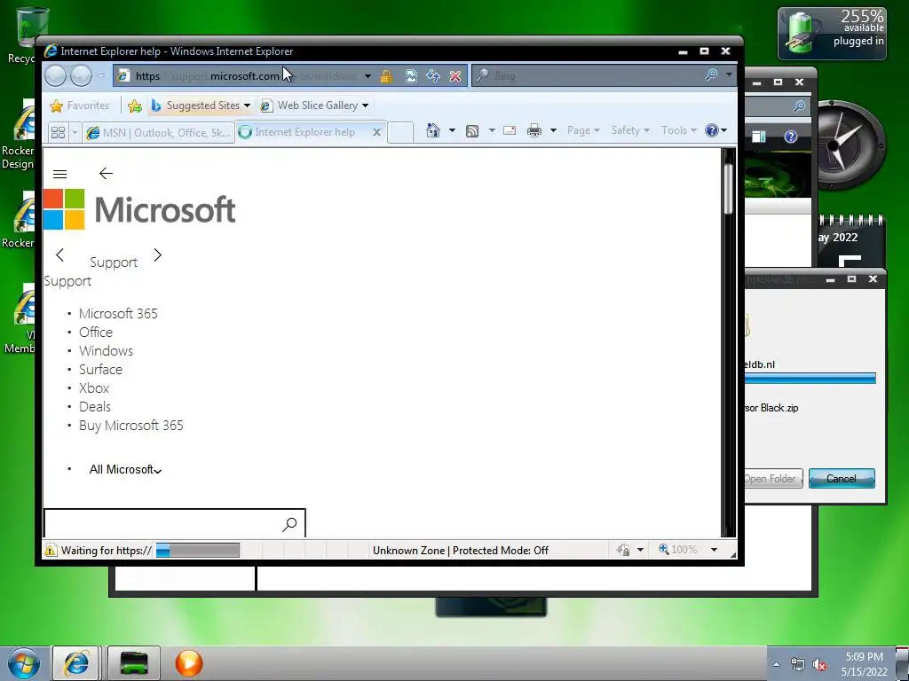This screenshot has height=681, width=909.
Task: Open the tab list dropdown arrow
Action: tap(75, 133)
